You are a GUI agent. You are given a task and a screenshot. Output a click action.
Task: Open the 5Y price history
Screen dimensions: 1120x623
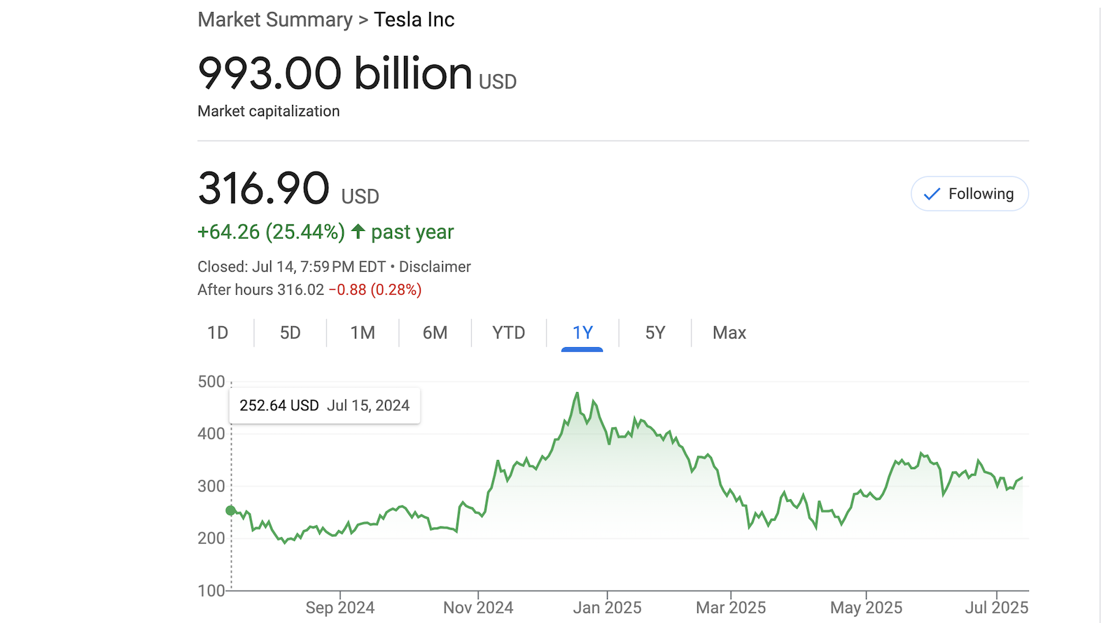655,333
